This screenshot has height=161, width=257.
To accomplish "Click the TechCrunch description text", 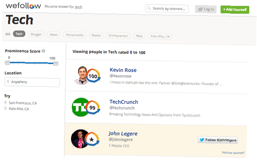I will point(154,115).
